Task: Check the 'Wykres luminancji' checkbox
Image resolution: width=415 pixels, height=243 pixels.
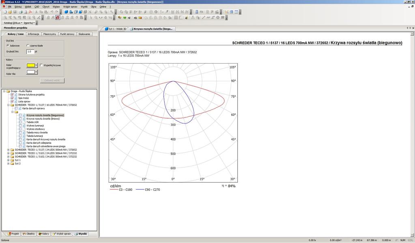Action: [20, 126]
